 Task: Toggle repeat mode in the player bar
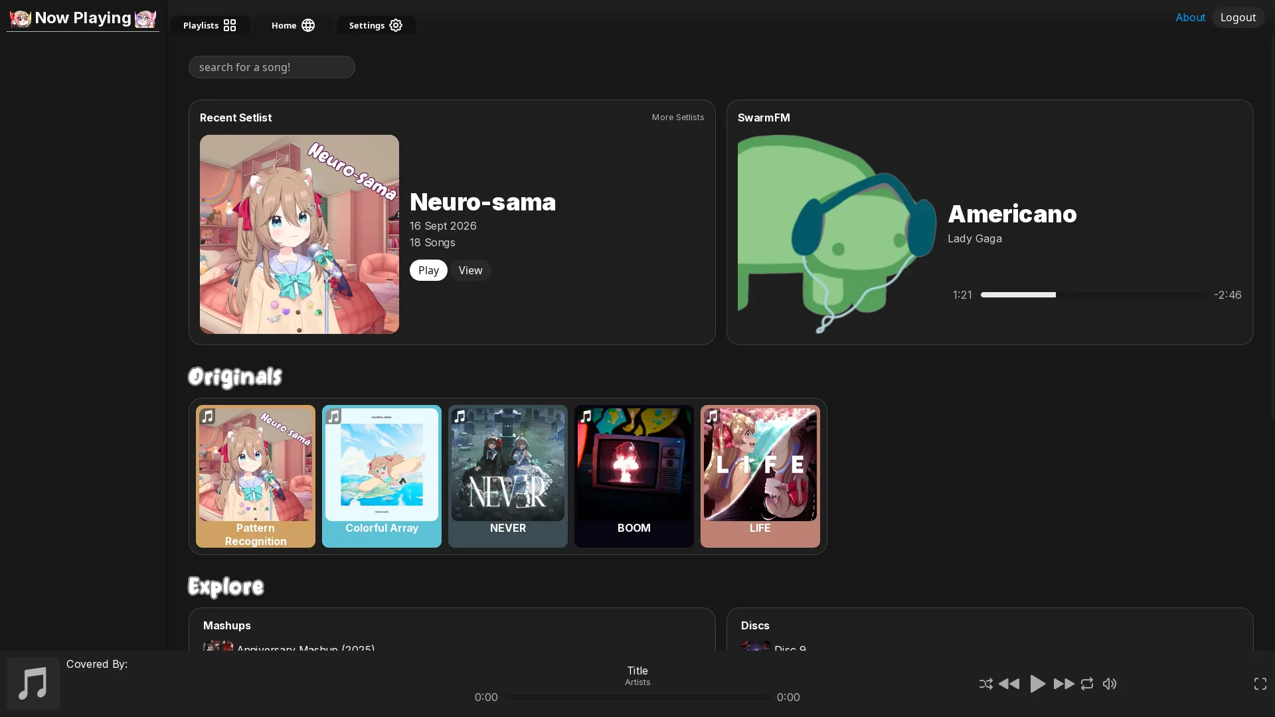point(1087,684)
